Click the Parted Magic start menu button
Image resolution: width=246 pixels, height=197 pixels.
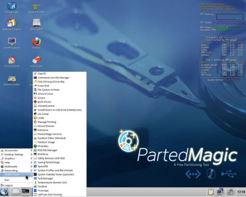(4, 191)
